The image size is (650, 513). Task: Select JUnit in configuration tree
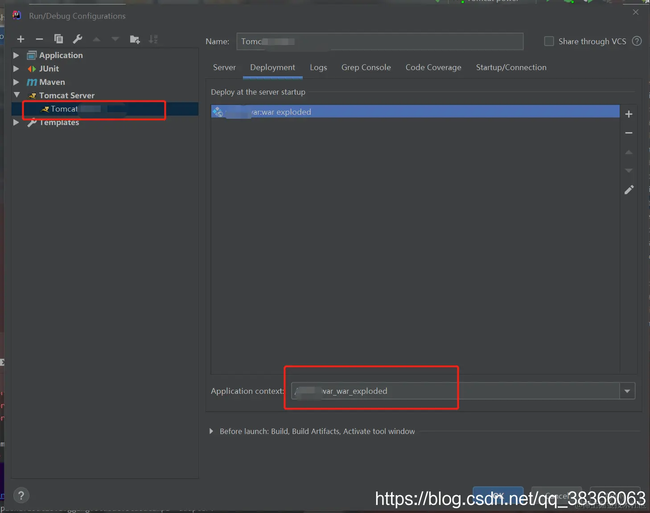pyautogui.click(x=49, y=69)
